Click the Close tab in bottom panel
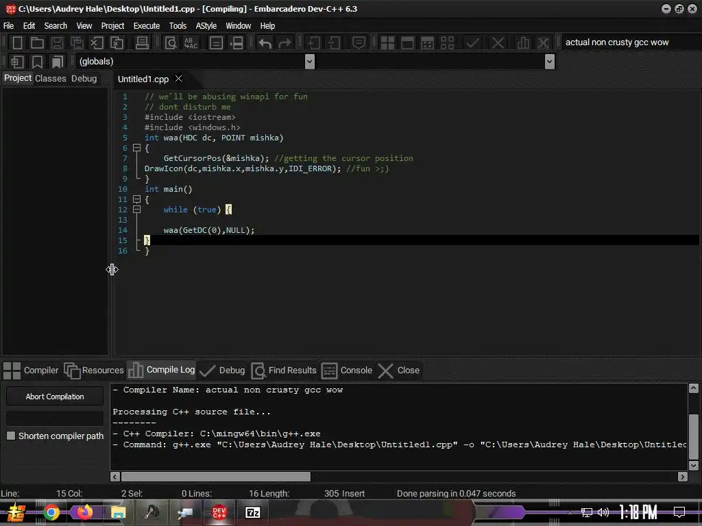This screenshot has height=526, width=702. (399, 371)
